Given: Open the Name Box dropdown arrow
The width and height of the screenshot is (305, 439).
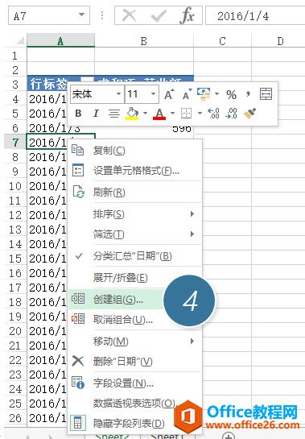Looking at the screenshot, I should coord(81,14).
